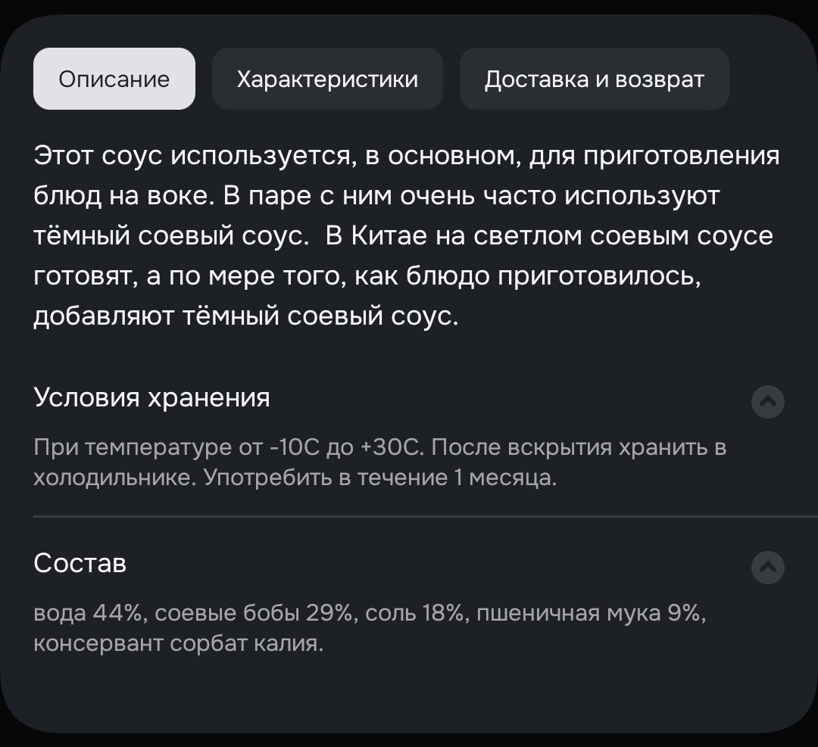
Task: Click the Условия хранения heading
Action: pyautogui.click(x=151, y=397)
